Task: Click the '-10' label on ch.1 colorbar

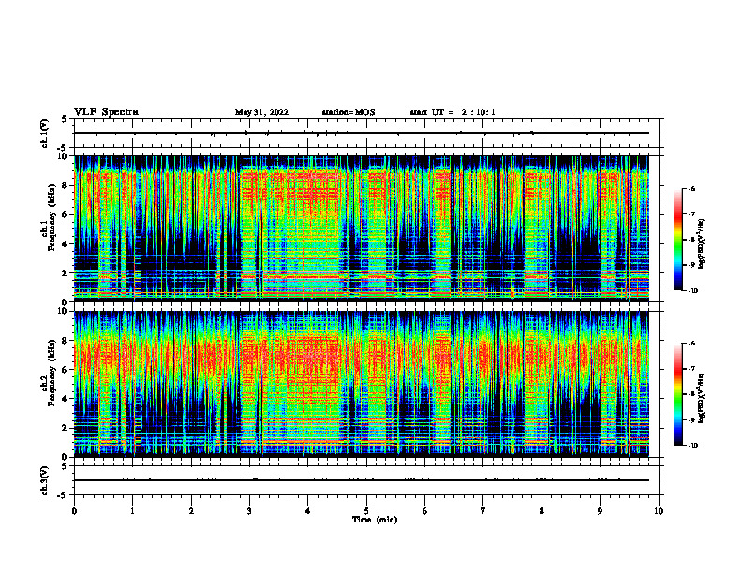Action: pos(692,290)
